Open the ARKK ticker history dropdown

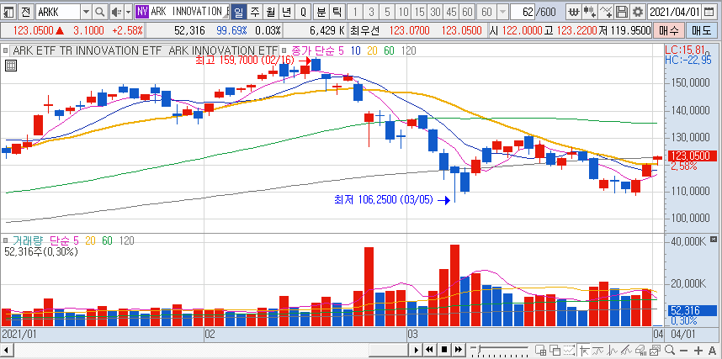(86, 12)
